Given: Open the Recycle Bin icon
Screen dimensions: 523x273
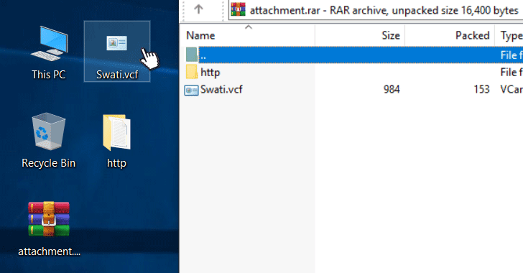Looking at the screenshot, I should click(49, 140).
